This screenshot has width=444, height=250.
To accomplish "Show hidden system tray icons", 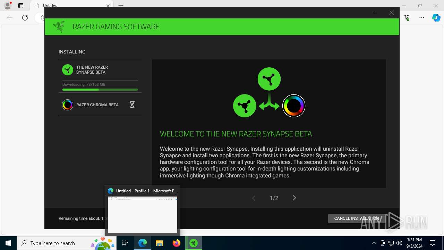I will (x=374, y=243).
